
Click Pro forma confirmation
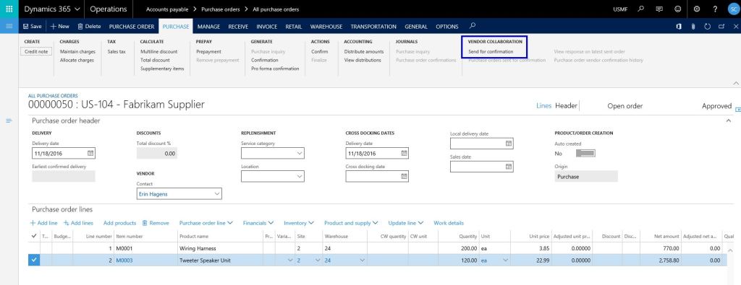[275, 69]
